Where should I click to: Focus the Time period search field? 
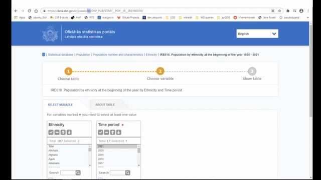117,172
